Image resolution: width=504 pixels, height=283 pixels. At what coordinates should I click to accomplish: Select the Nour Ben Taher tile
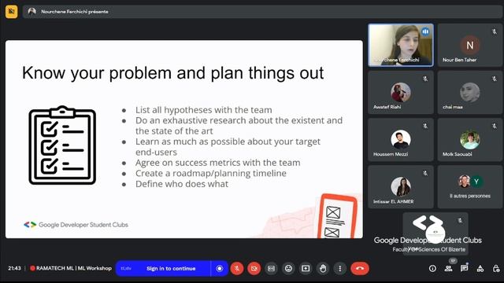(x=470, y=45)
